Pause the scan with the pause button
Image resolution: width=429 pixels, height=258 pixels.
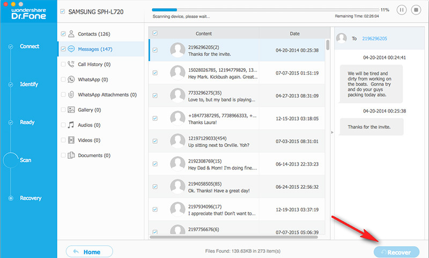pos(401,10)
